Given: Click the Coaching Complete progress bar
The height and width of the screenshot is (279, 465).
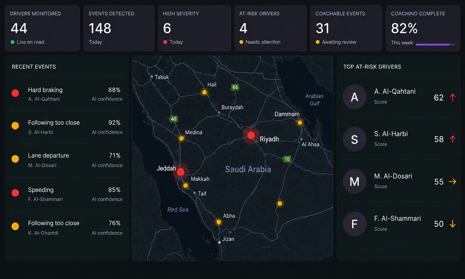Looking at the screenshot, I should click(x=435, y=45).
